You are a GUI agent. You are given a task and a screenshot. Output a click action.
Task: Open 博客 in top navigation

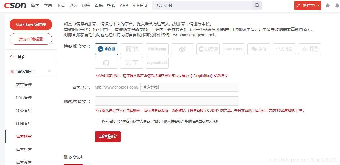(x=35, y=6)
